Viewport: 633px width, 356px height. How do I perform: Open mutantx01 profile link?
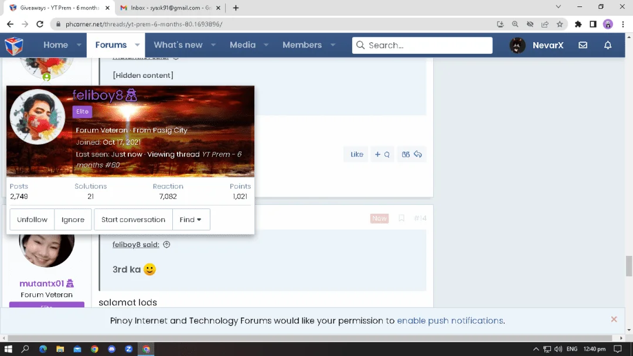click(x=42, y=283)
